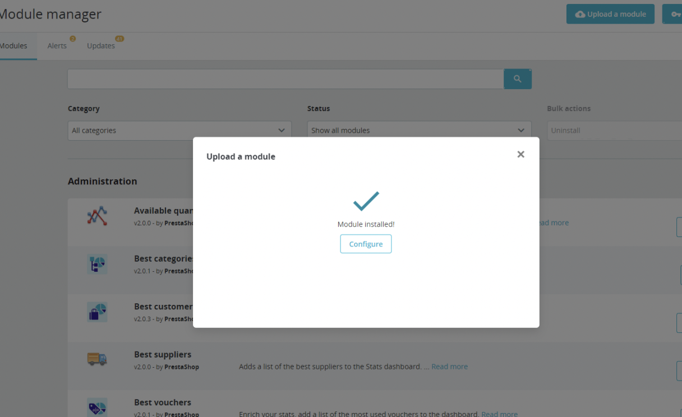Click the Best suppliers module title
This screenshot has width=682, height=417.
pyautogui.click(x=163, y=354)
